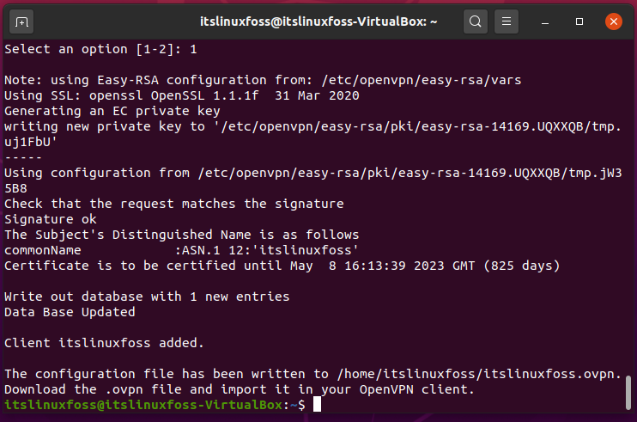637x422 pixels.
Task: Maximize the terminal window
Action: 579,21
